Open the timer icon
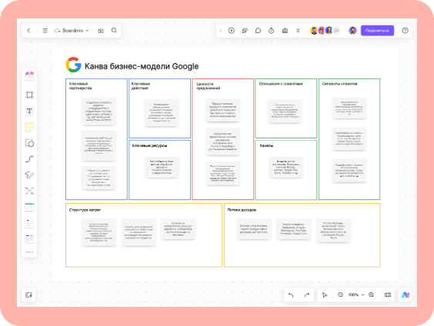Viewport: 434px width, 326px height. coord(271,31)
